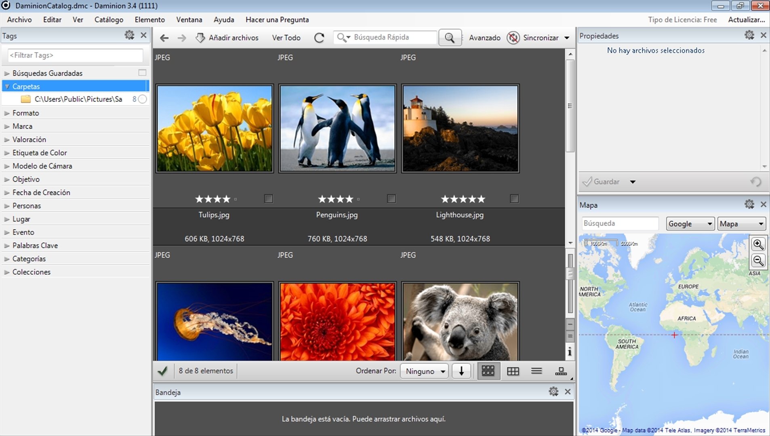Switch to list lines view
The height and width of the screenshot is (436, 770).
pos(536,371)
